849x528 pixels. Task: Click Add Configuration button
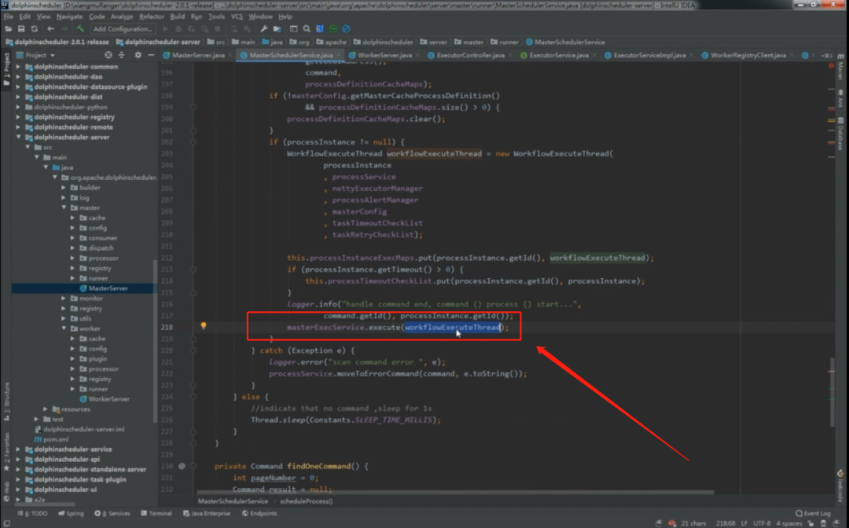(x=123, y=28)
